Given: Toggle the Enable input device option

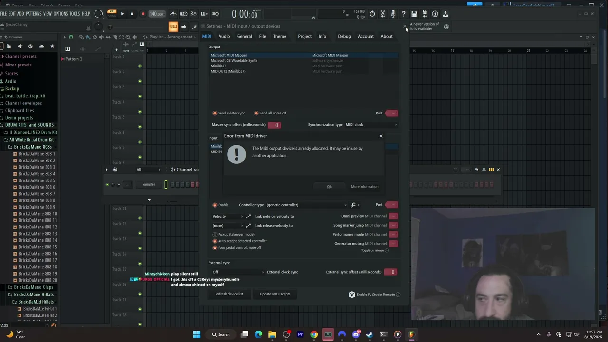Looking at the screenshot, I should coord(220,205).
